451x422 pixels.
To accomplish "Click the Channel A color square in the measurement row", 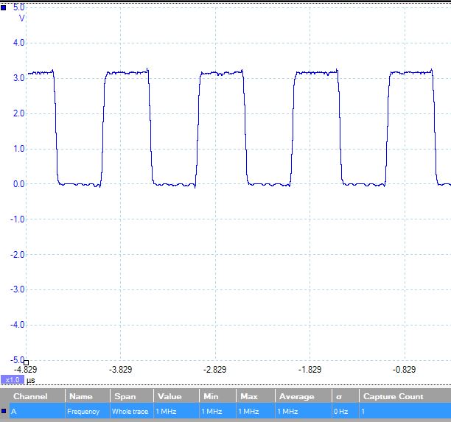I will (x=4, y=411).
